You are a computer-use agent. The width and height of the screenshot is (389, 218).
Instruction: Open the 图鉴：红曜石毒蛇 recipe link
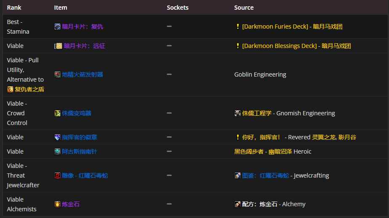click(x=266, y=175)
